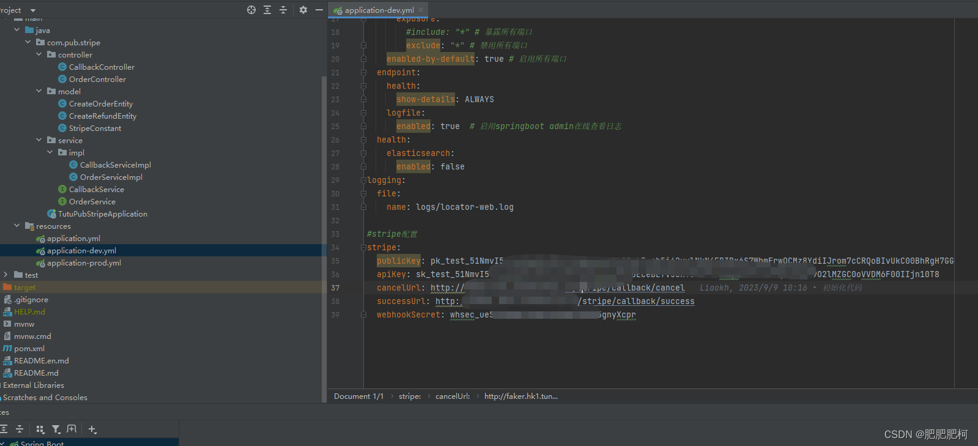The width and height of the screenshot is (978, 446).
Task: Open HELP.md file
Action: 29,311
